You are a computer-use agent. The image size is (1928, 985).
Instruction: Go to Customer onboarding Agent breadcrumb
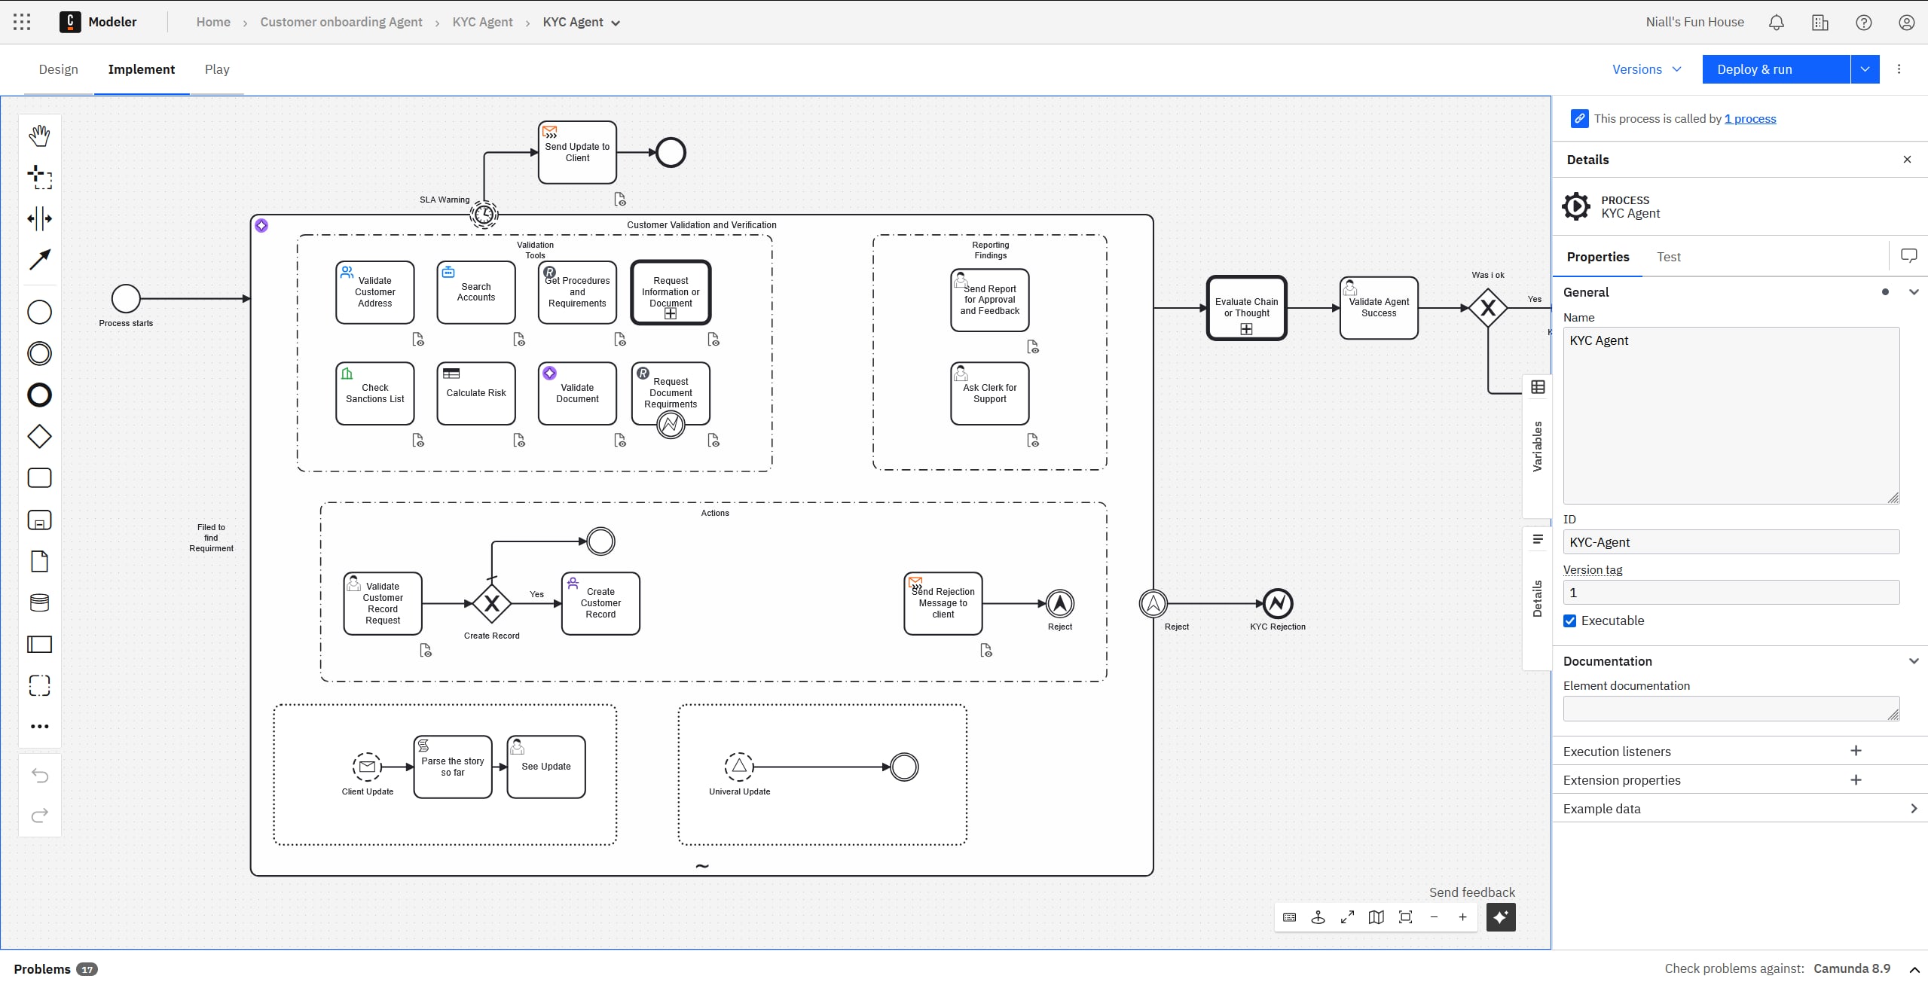341,22
